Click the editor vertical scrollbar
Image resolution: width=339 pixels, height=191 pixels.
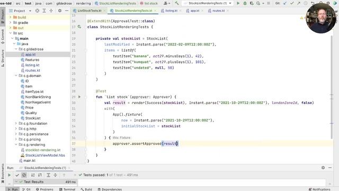click(332, 86)
